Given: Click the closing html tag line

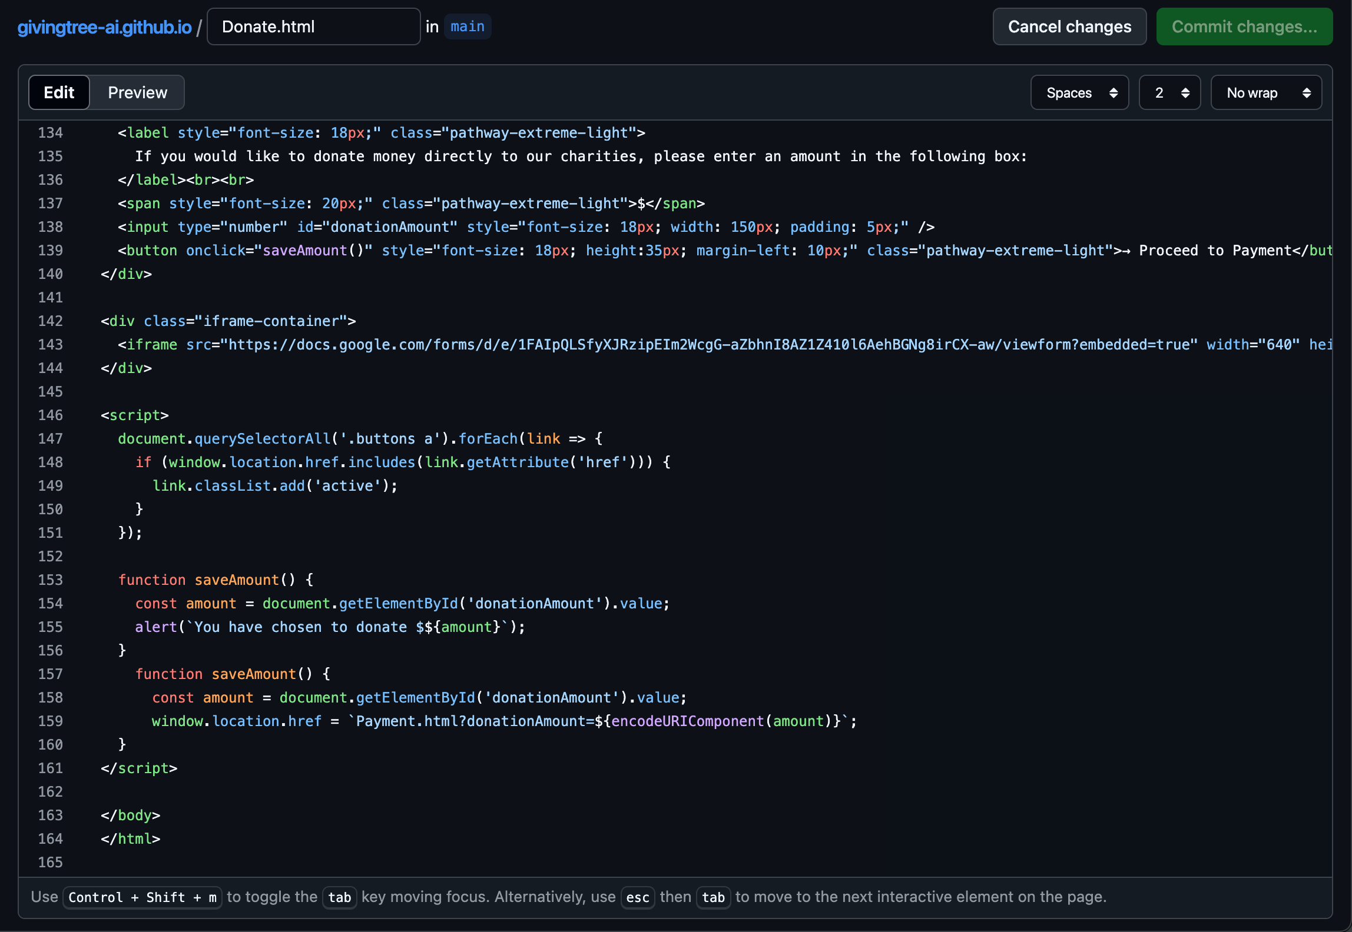Looking at the screenshot, I should coord(131,839).
